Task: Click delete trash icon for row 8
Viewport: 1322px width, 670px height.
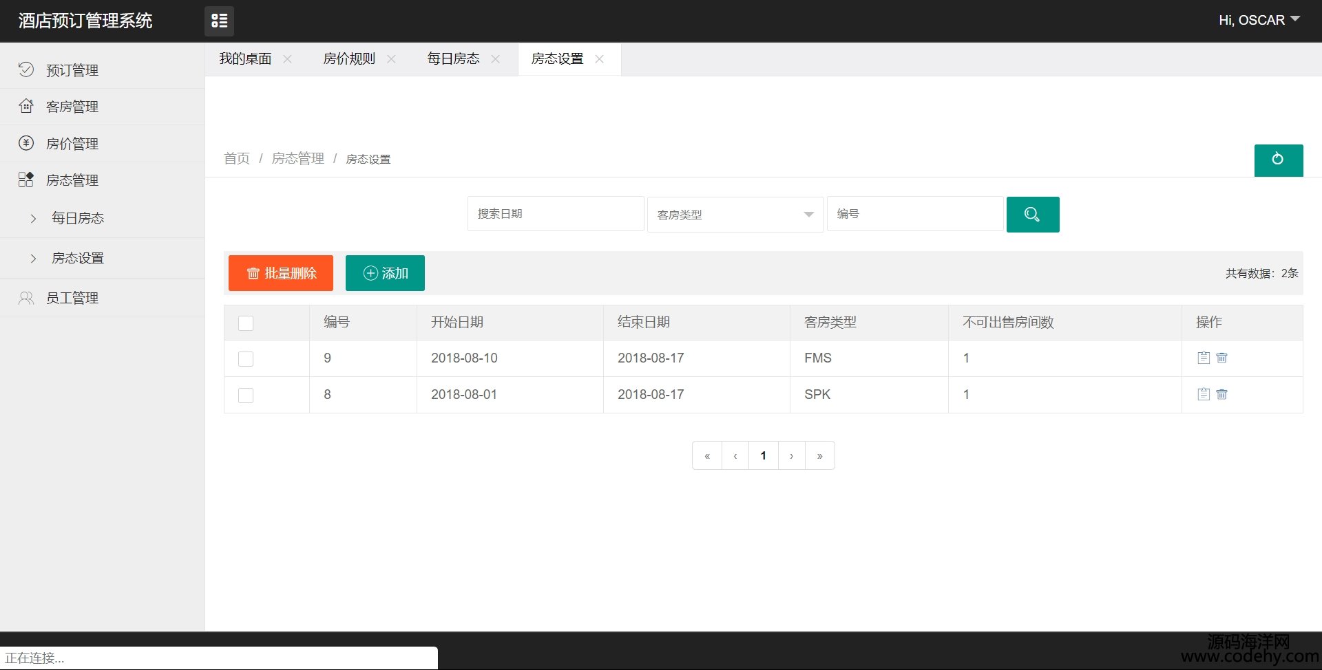Action: click(x=1222, y=394)
